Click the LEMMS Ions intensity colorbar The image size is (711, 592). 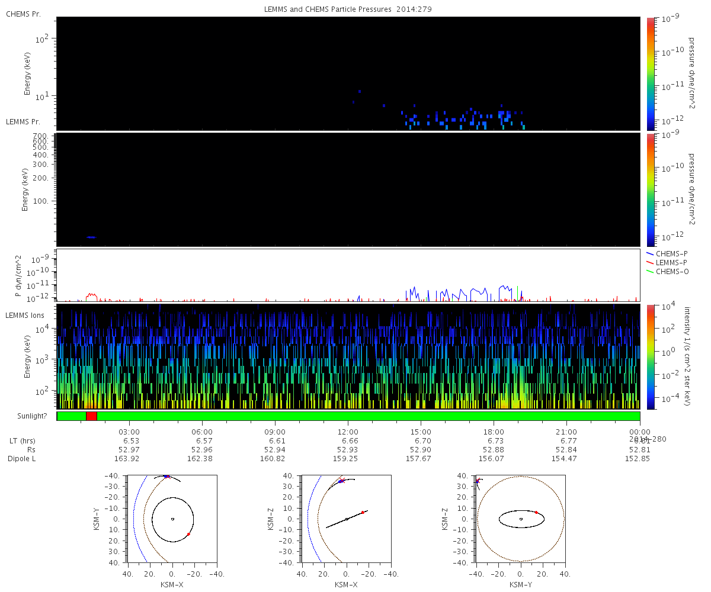coord(651,356)
